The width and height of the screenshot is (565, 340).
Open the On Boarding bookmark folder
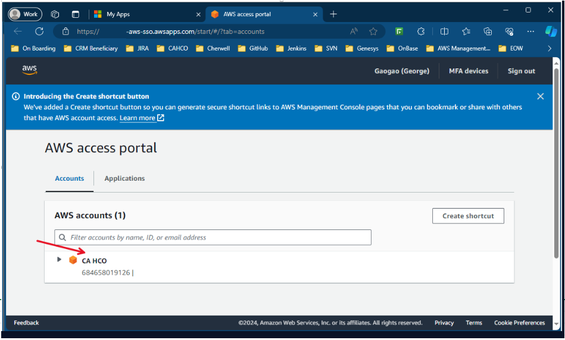(33, 48)
